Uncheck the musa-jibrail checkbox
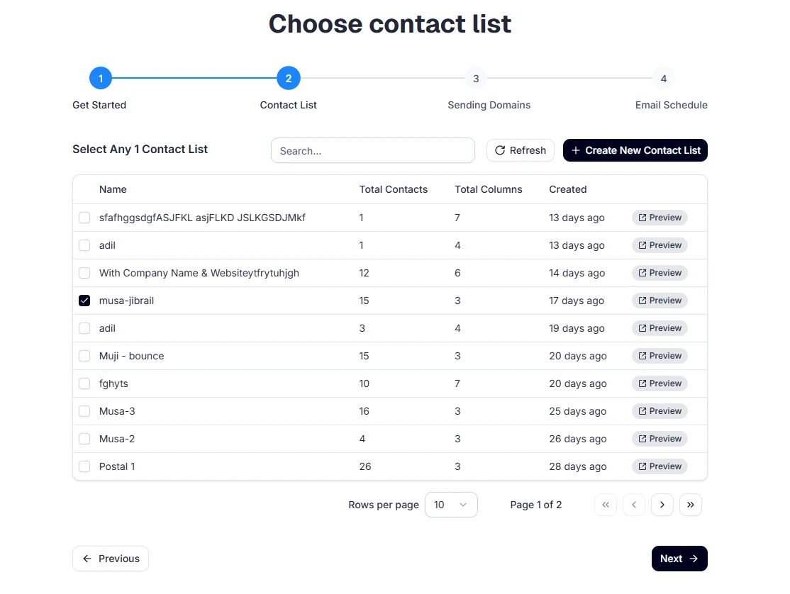Image resolution: width=790 pixels, height=594 pixels. click(84, 301)
